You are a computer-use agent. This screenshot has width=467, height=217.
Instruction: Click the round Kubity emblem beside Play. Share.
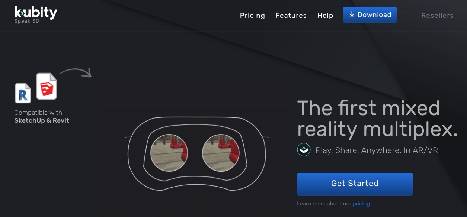pyautogui.click(x=304, y=150)
